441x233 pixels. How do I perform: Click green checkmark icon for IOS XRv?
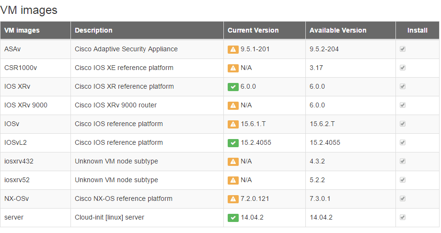point(233,87)
